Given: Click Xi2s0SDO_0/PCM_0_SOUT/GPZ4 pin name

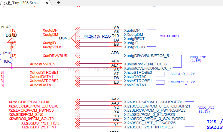Looking at the screenshot, I should [x=154, y=119].
